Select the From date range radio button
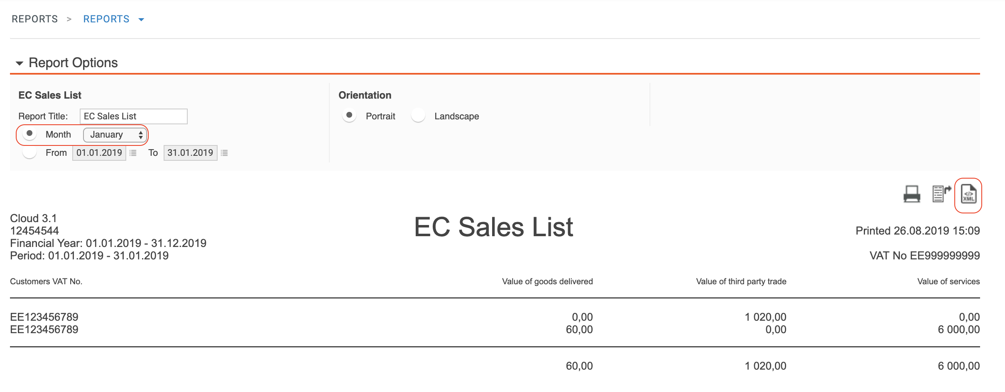This screenshot has height=392, width=1005. tap(29, 153)
